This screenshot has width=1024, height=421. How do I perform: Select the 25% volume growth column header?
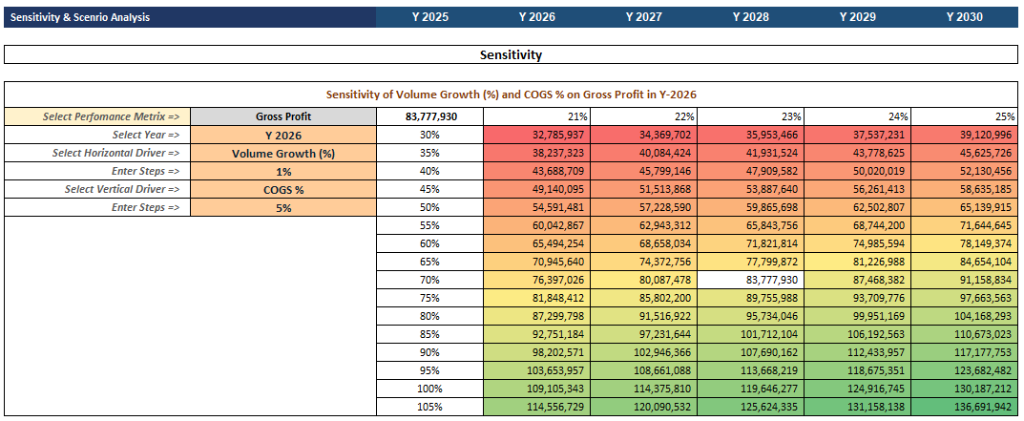point(965,117)
